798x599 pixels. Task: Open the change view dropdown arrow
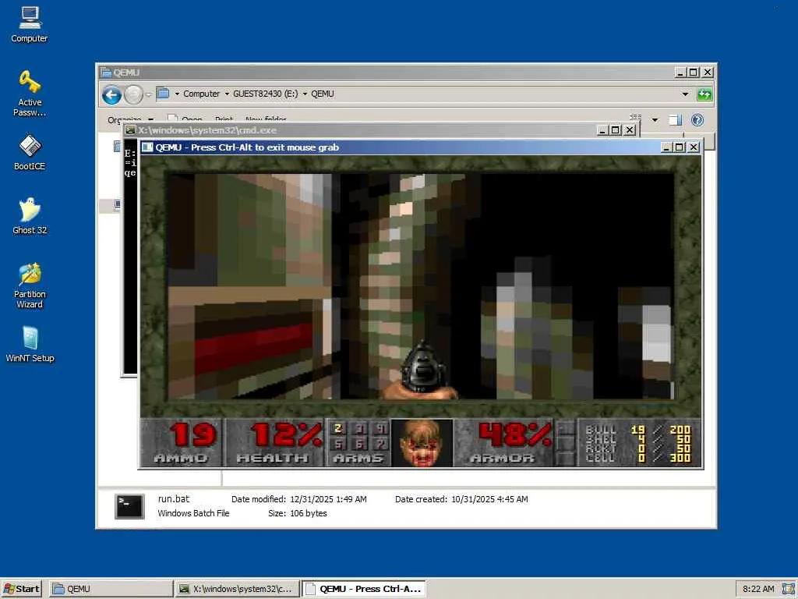click(x=655, y=120)
